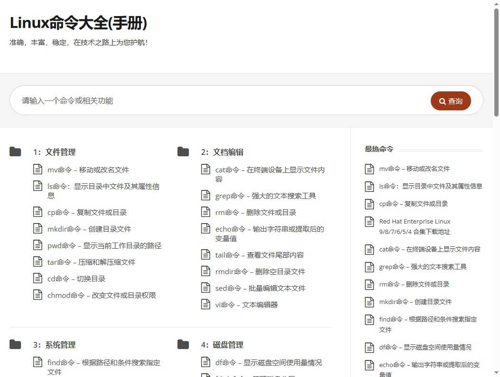This screenshot has width=500, height=377.
Task: Click the folder icon beside 系统管理
Action: (x=15, y=343)
